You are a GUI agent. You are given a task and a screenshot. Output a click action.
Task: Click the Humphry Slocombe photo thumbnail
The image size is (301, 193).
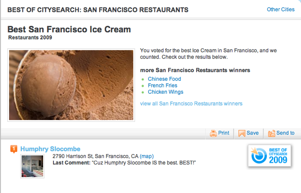tap(32, 166)
